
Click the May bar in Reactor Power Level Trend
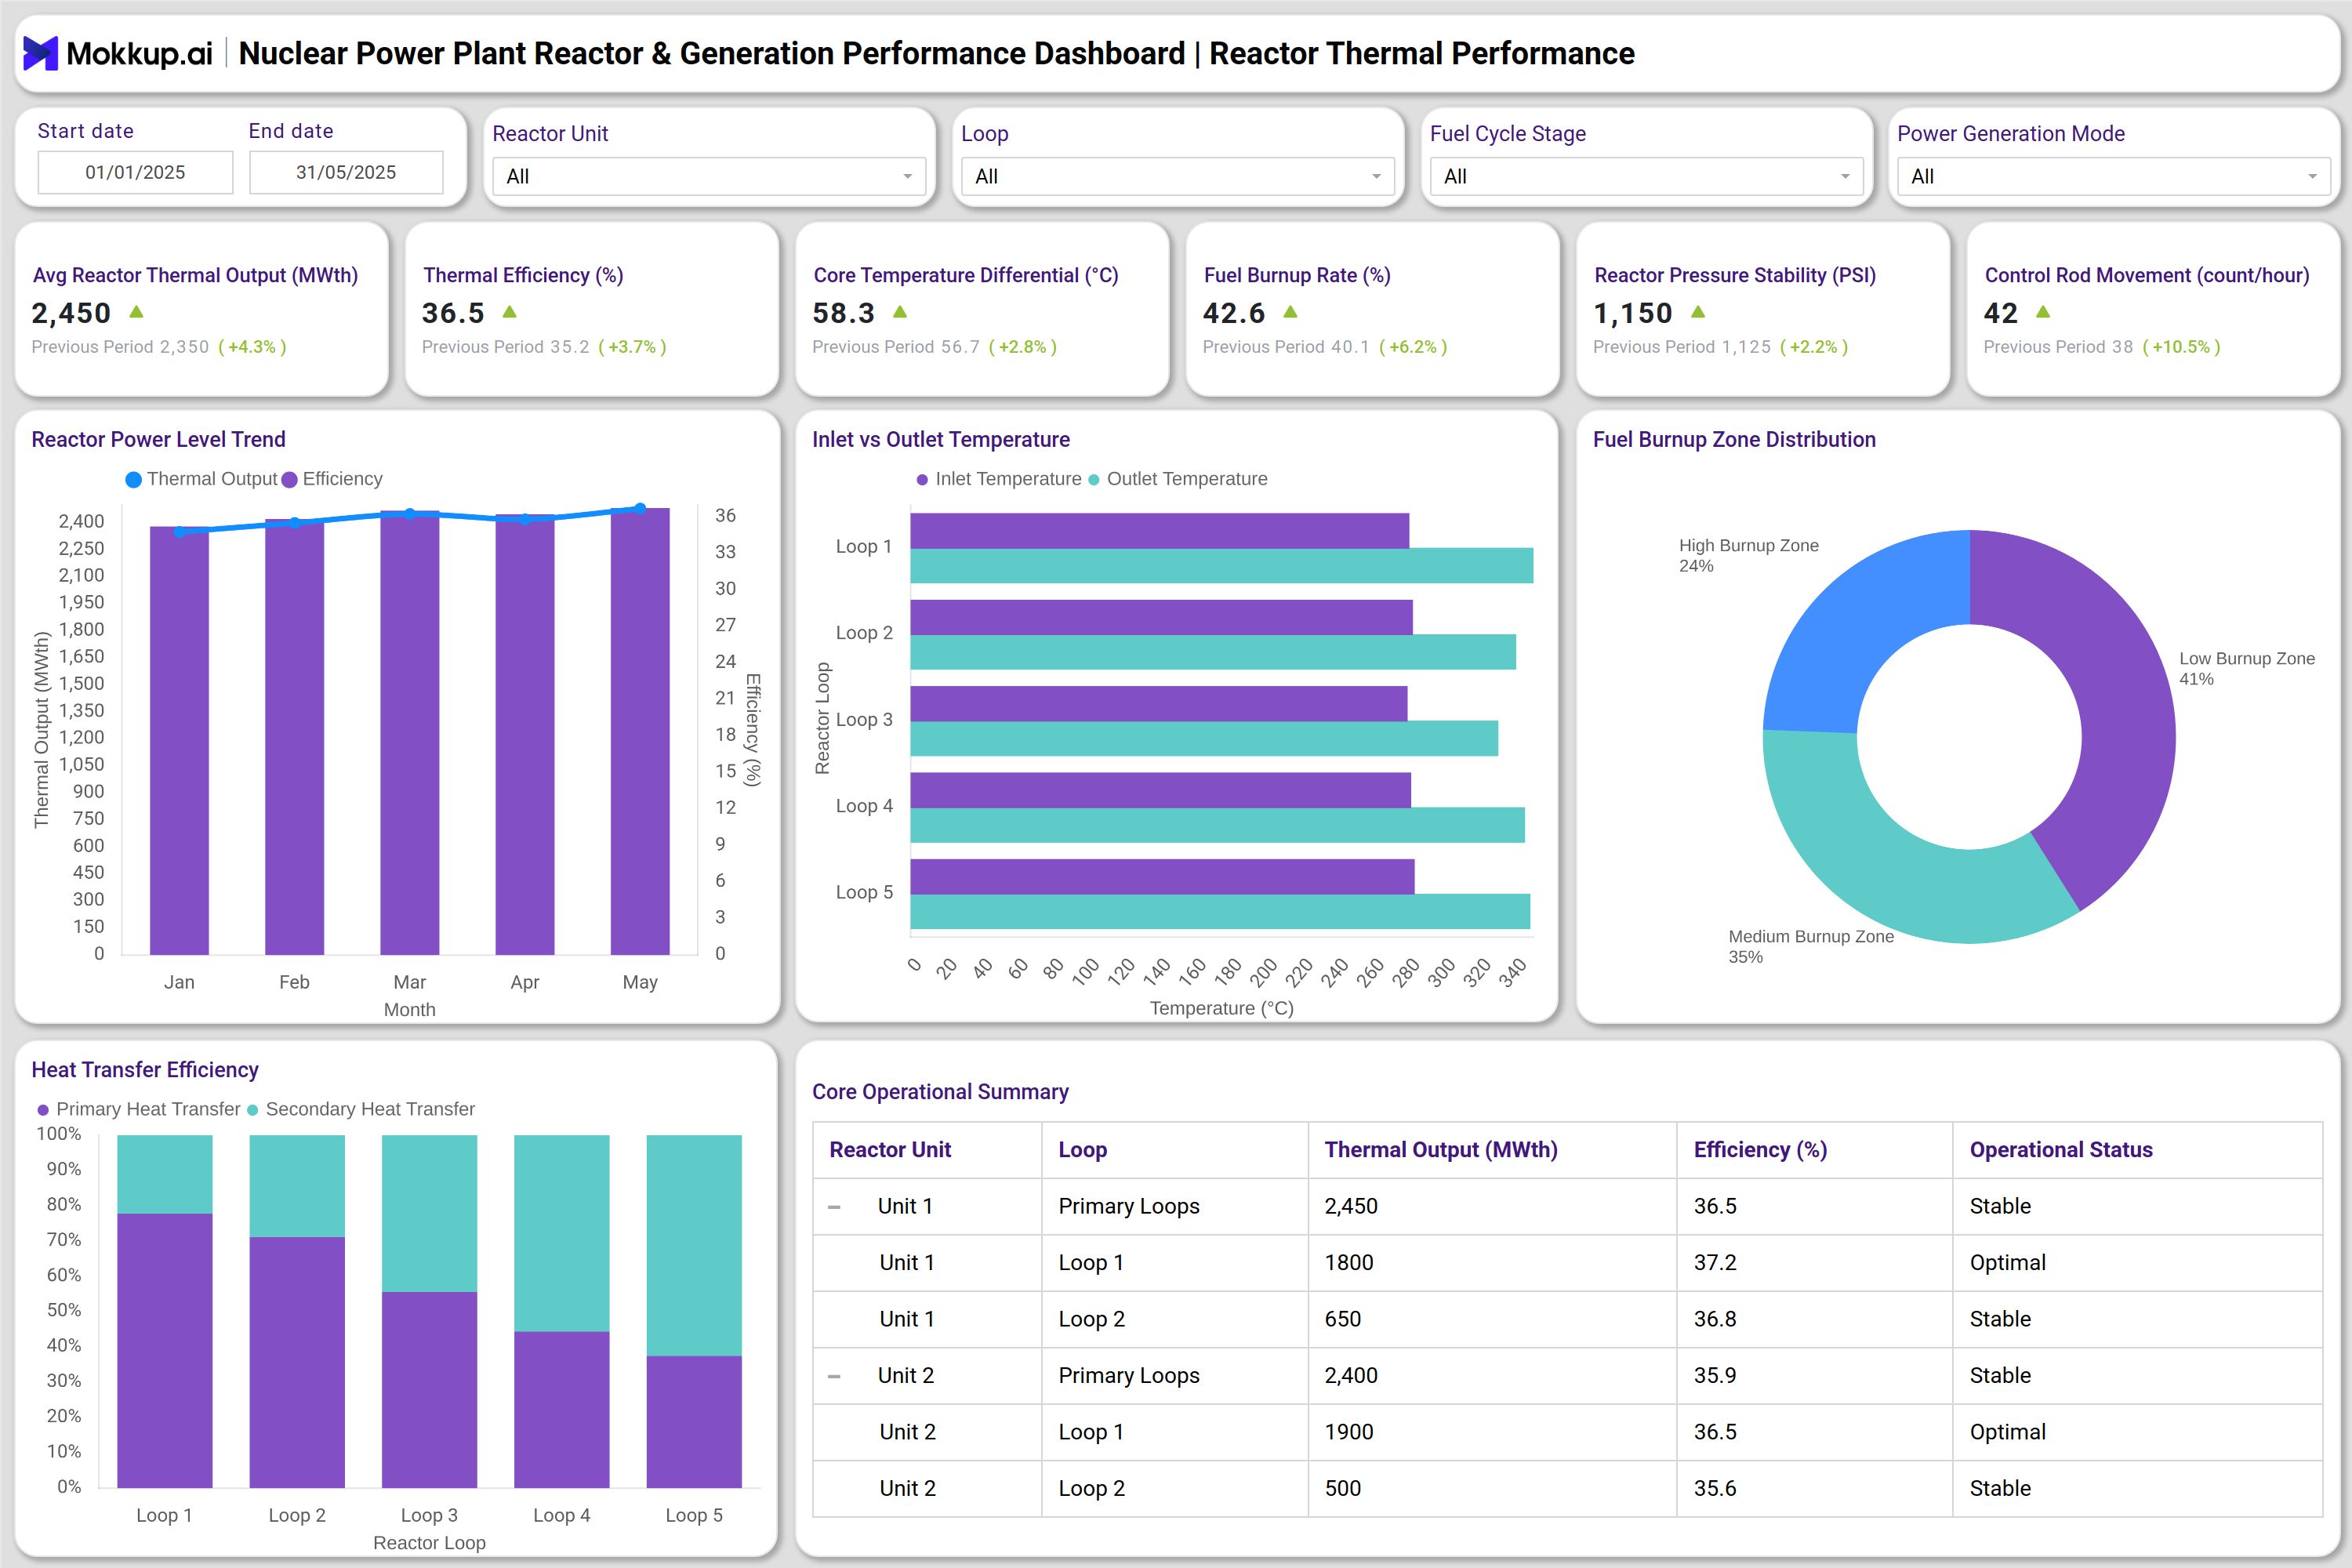point(640,732)
